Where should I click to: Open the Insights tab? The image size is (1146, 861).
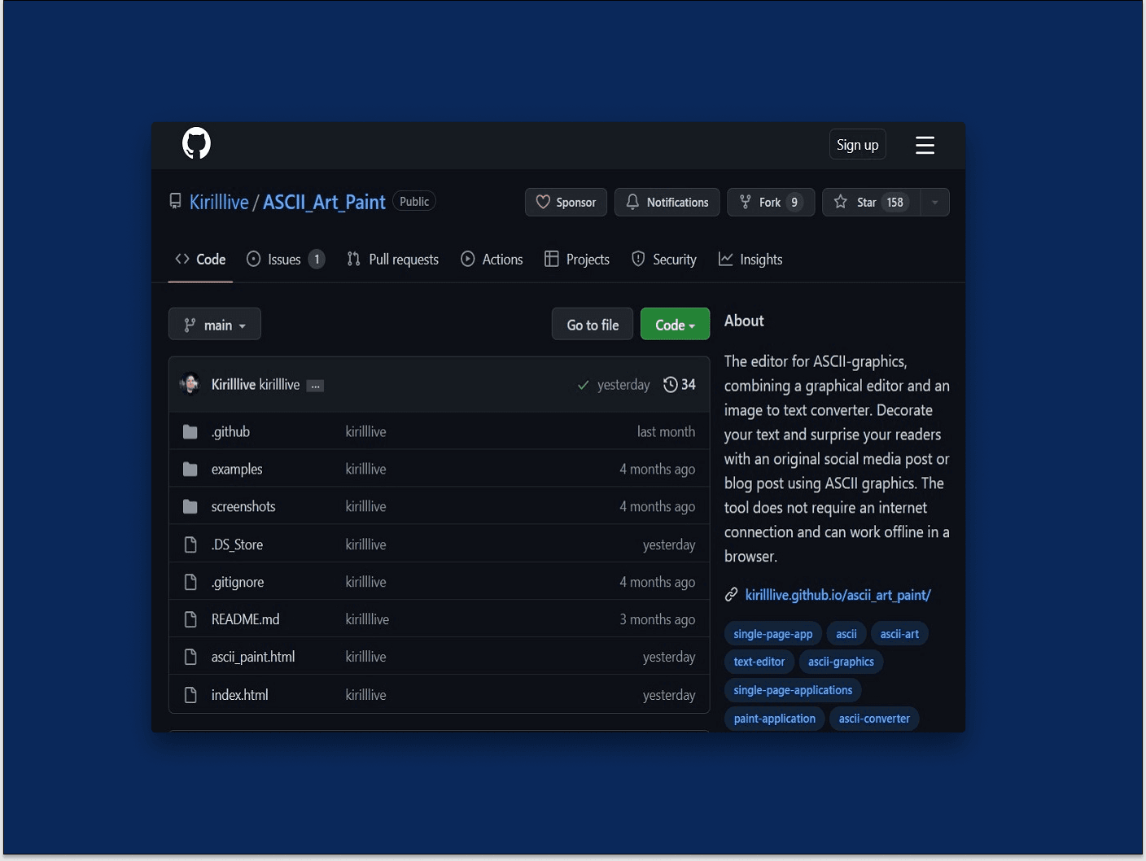pyautogui.click(x=750, y=260)
